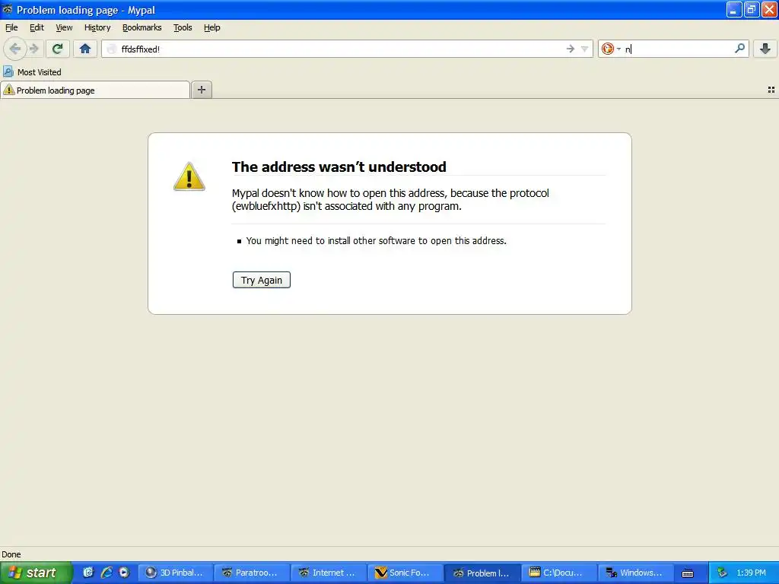Click the Back navigation arrow
779x584 pixels.
pyautogui.click(x=15, y=49)
